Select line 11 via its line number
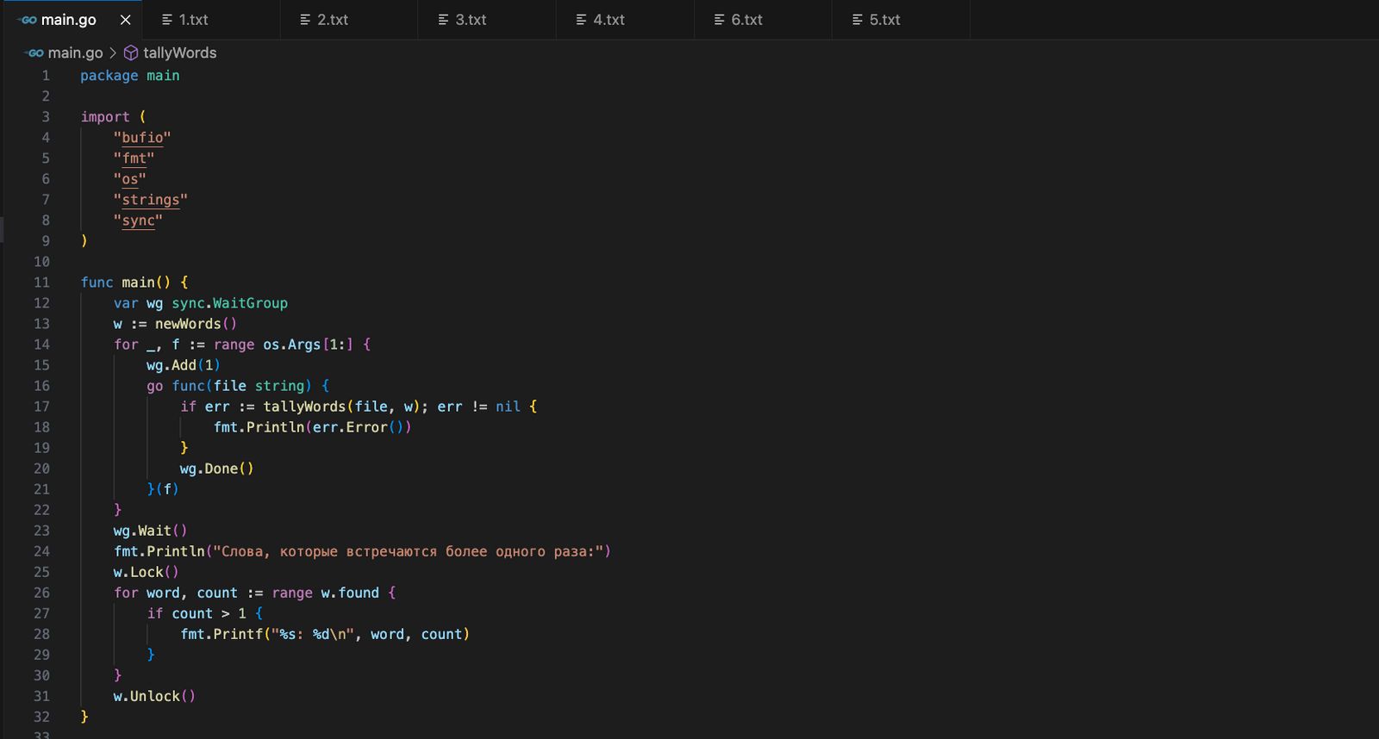 click(x=41, y=283)
